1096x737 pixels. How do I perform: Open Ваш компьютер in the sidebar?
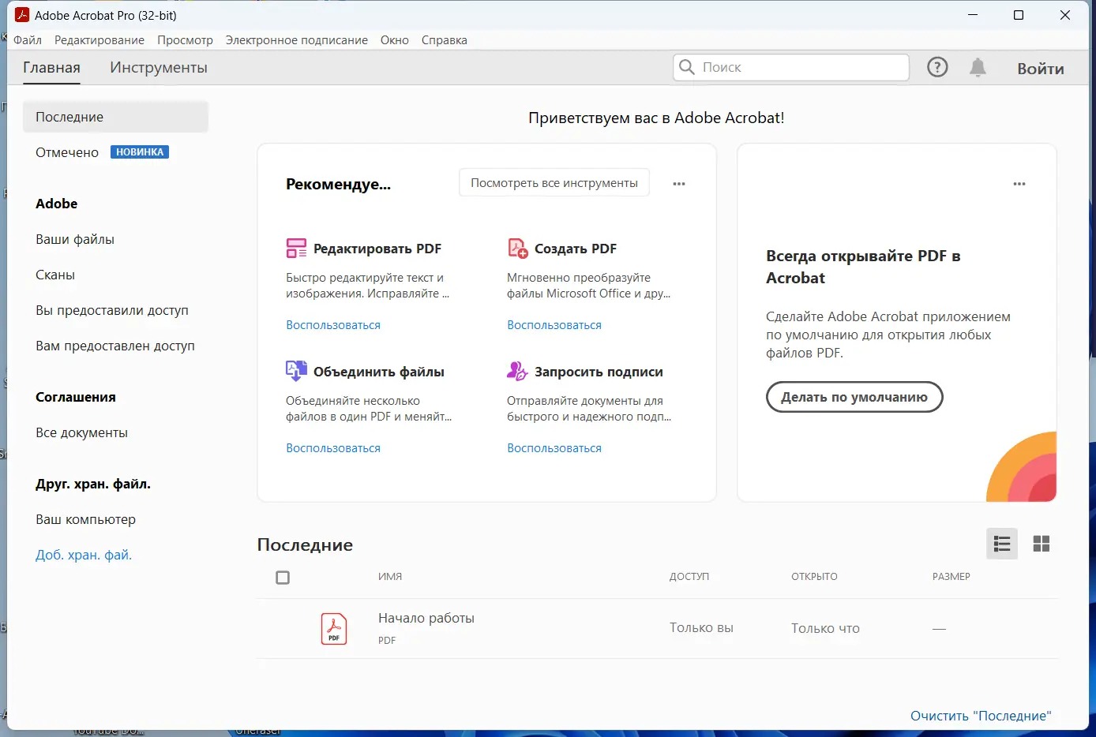[85, 519]
